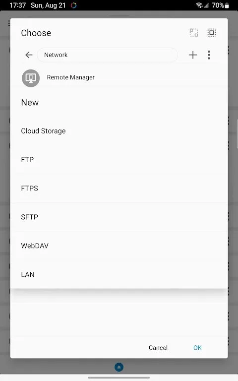Confirm with the OK button

[197, 348]
